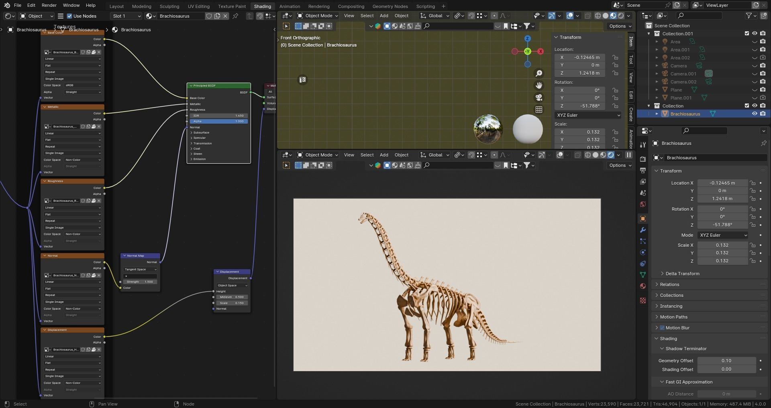This screenshot has height=408, width=771.
Task: Hide the Area light in outliner
Action: click(755, 42)
